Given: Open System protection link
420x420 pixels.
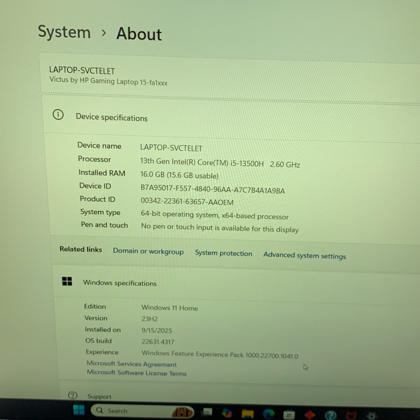Looking at the screenshot, I should pos(223,253).
